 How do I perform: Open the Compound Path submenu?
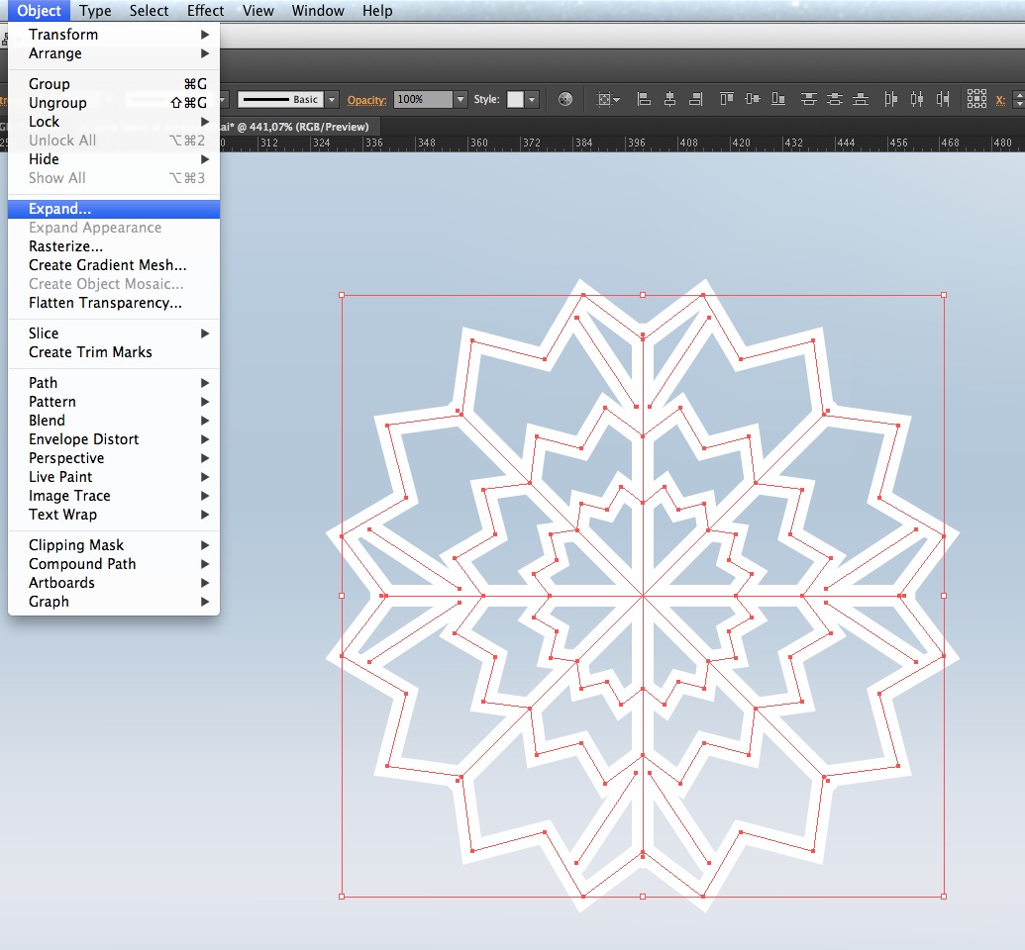[82, 564]
